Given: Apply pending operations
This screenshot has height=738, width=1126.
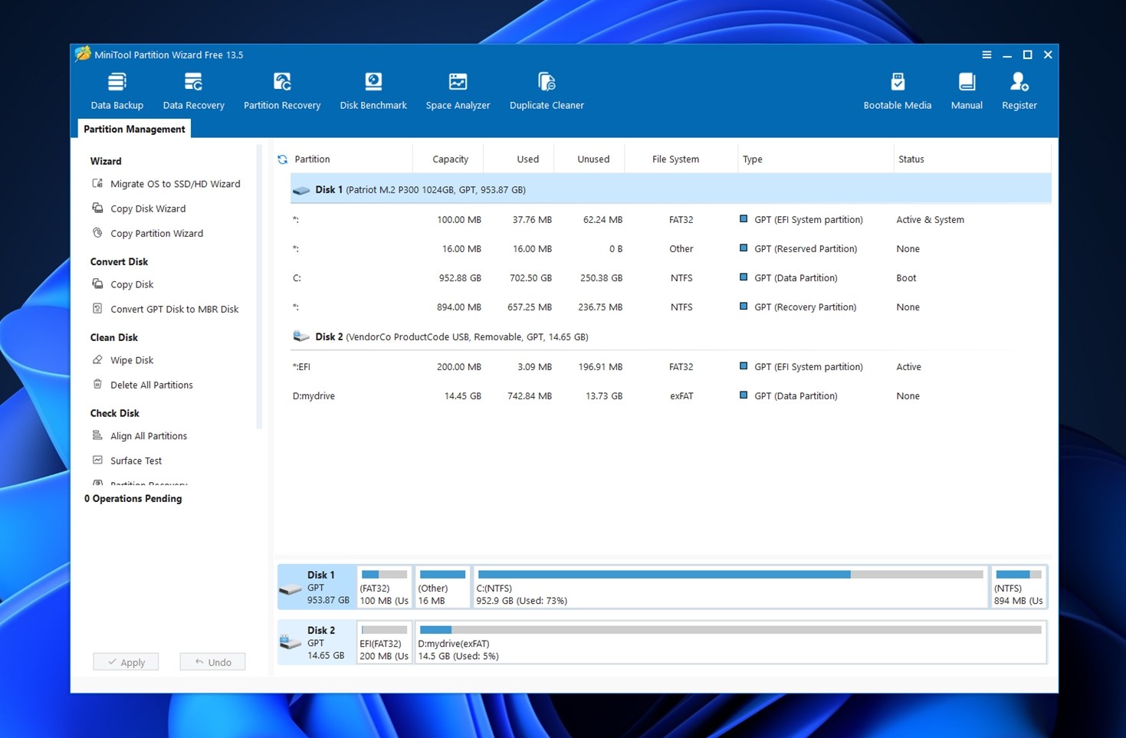Looking at the screenshot, I should pos(126,661).
